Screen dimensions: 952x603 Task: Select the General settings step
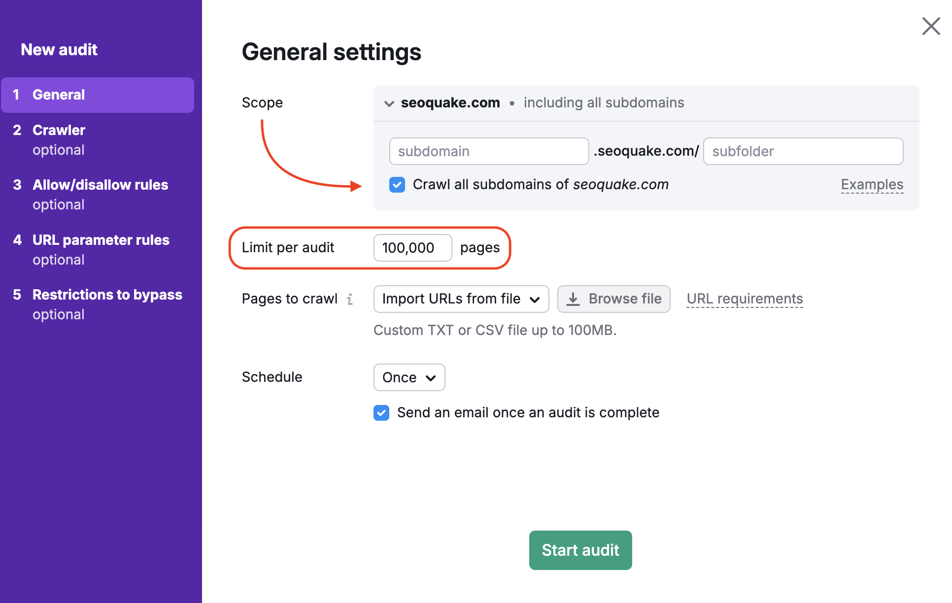[59, 95]
